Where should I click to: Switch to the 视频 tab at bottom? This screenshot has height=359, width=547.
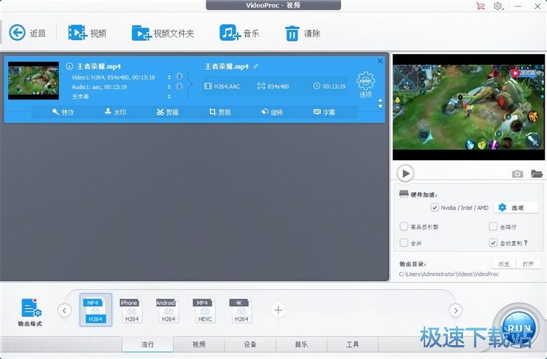click(199, 344)
